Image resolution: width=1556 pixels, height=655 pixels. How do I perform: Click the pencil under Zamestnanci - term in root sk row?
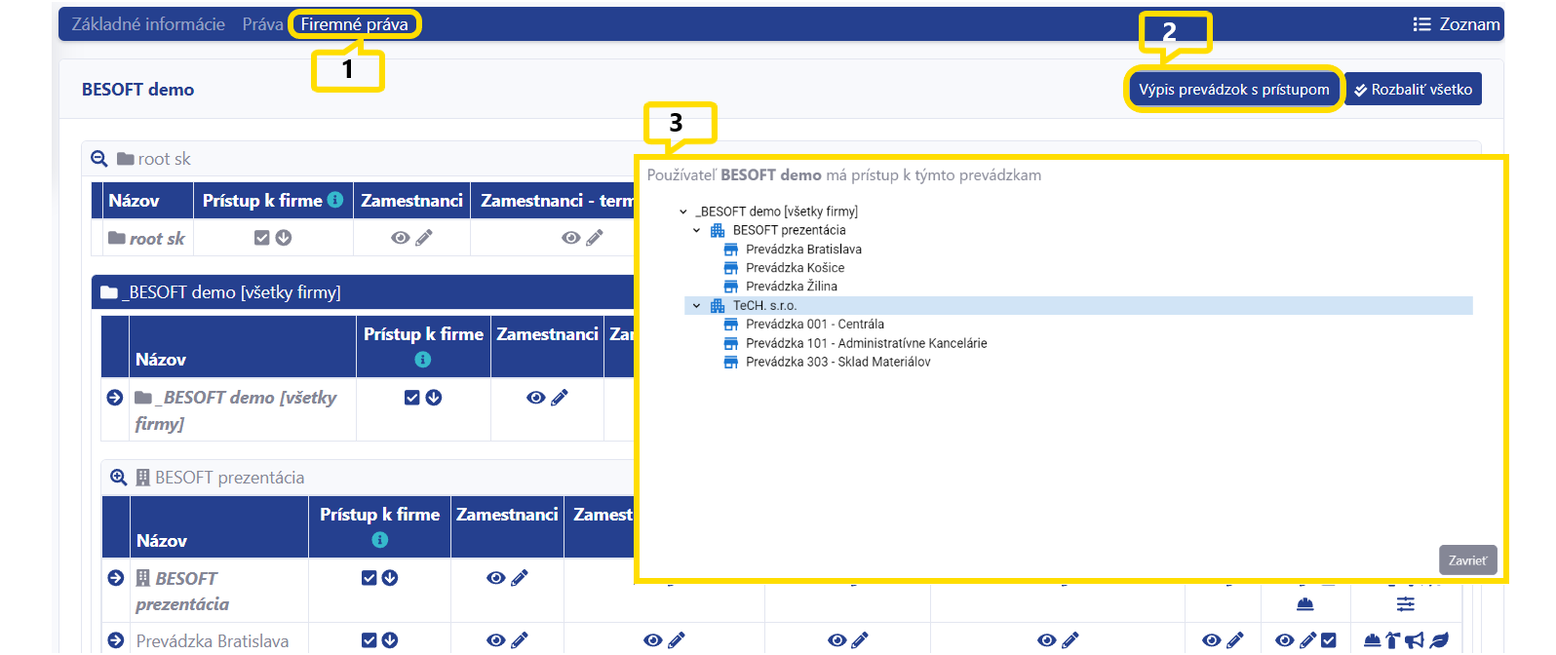[595, 237]
